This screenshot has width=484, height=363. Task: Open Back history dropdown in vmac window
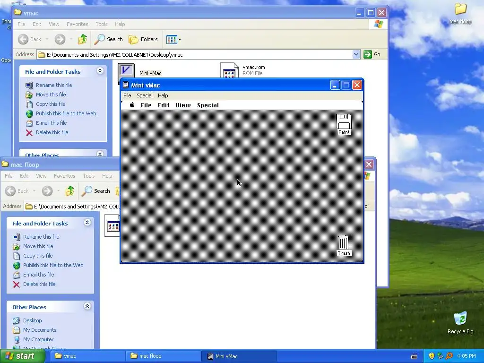coord(47,39)
